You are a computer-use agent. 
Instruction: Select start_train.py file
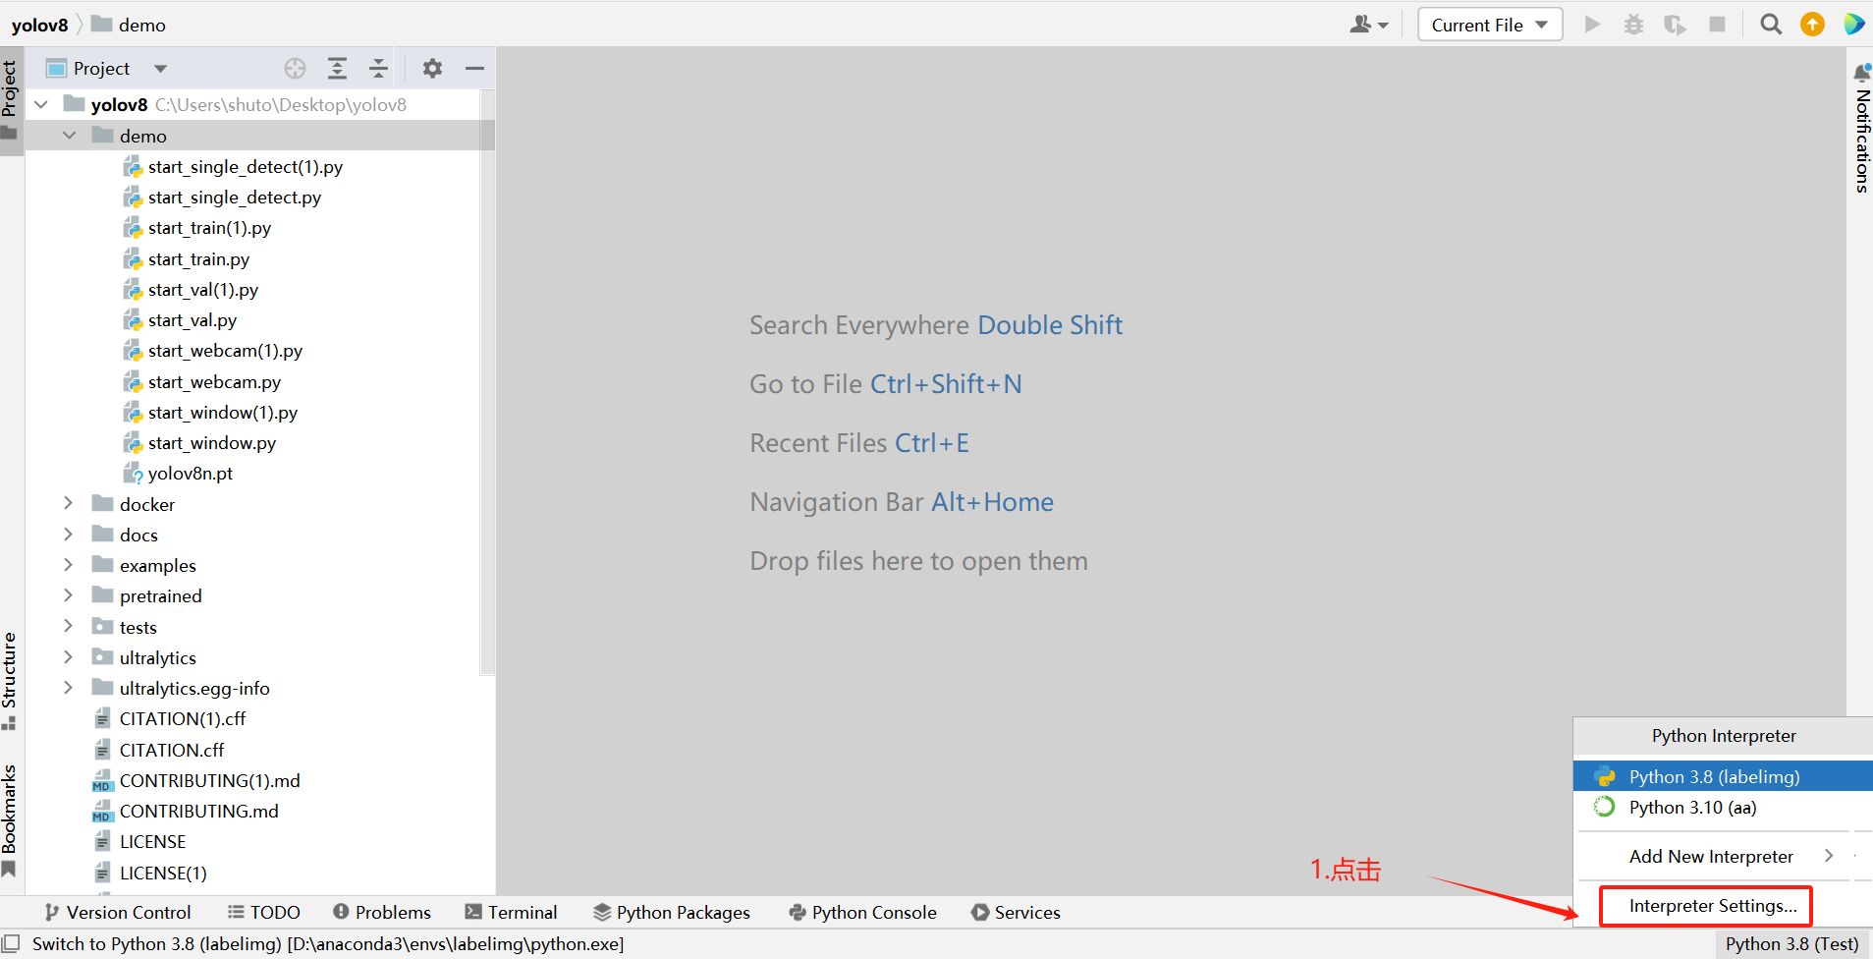pyautogui.click(x=198, y=259)
